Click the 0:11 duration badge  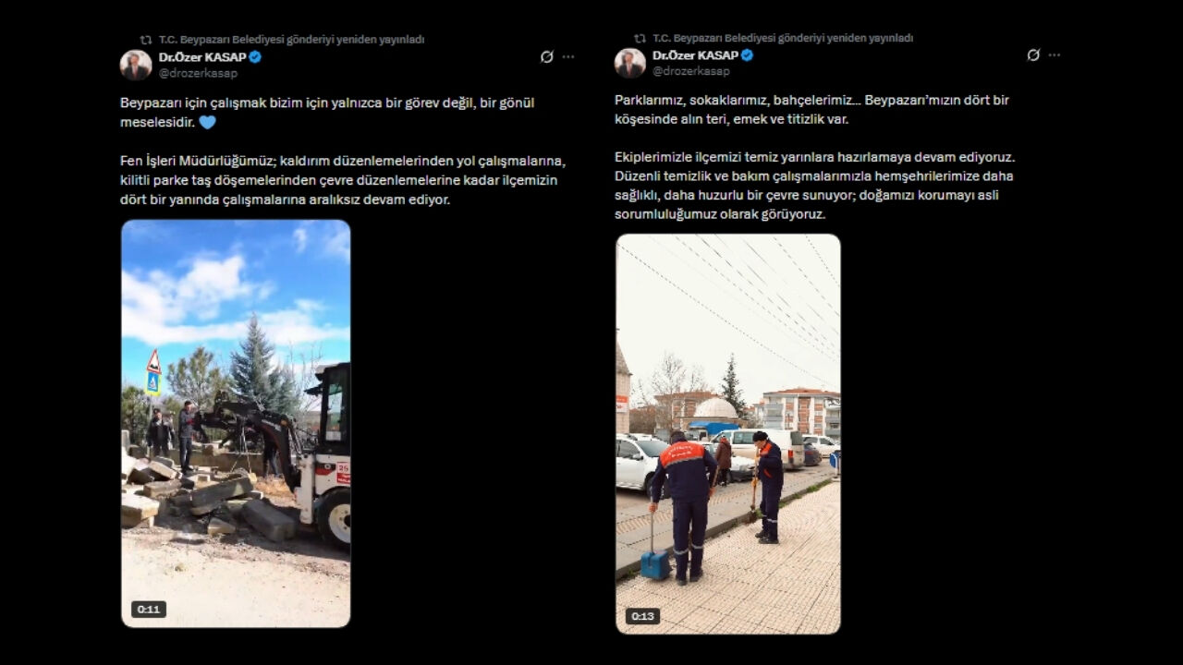coord(149,610)
